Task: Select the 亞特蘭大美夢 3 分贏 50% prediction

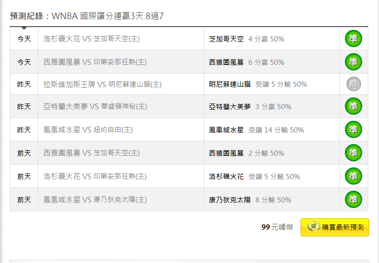Action: [x=250, y=106]
